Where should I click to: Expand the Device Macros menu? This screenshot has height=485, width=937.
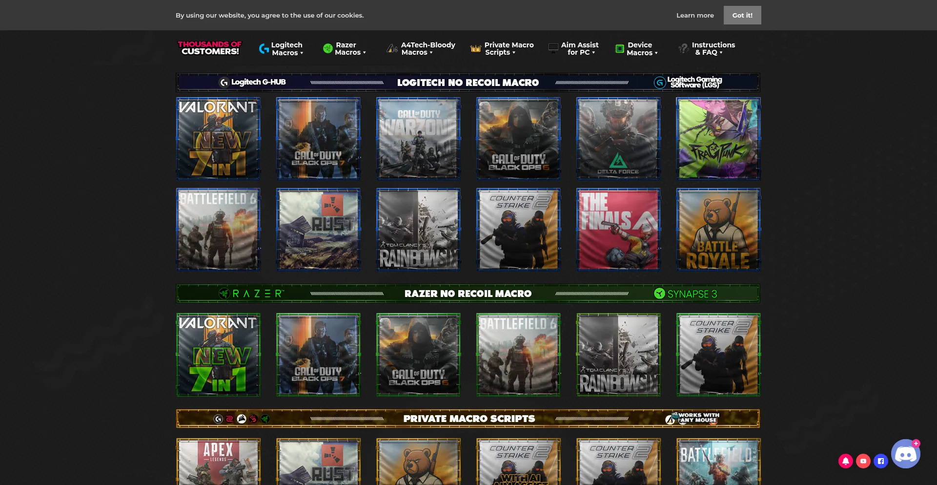pyautogui.click(x=637, y=48)
